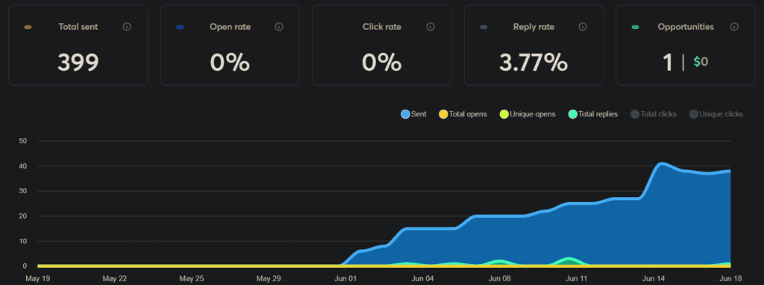Screen dimensions: 764x285
Task: Click the info icon beside Reply rate
Action: coord(582,27)
